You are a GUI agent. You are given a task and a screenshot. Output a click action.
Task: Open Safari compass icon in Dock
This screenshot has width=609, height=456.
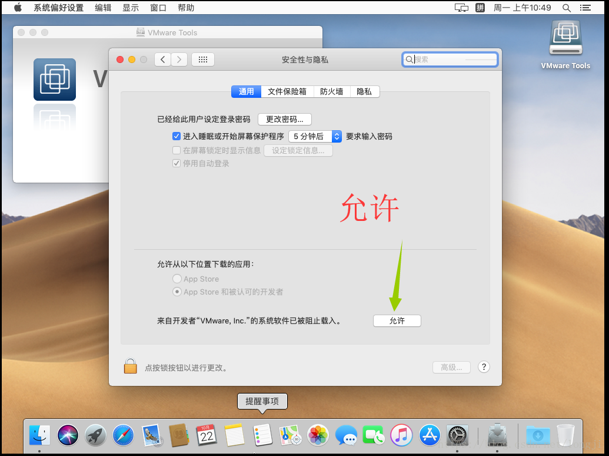tap(123, 435)
